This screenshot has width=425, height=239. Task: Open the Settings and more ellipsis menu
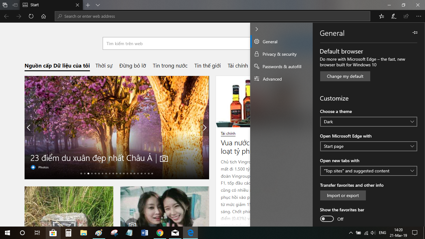[x=418, y=16]
